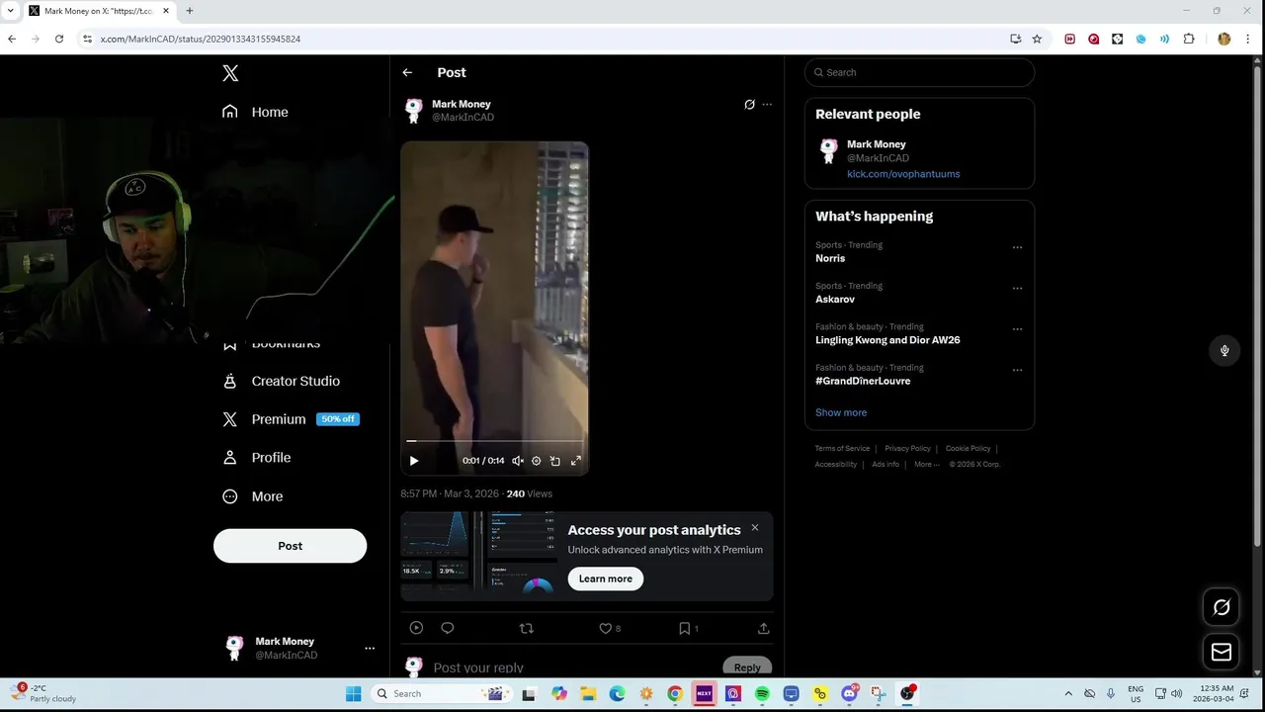Image resolution: width=1265 pixels, height=712 pixels.
Task: Open Creator Studio from the sidebar
Action: pyautogui.click(x=282, y=381)
